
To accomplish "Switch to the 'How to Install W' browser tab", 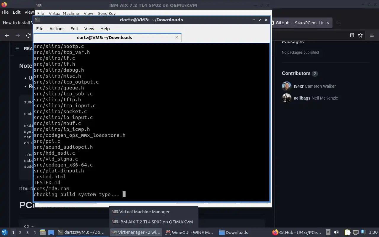I will coord(18,23).
